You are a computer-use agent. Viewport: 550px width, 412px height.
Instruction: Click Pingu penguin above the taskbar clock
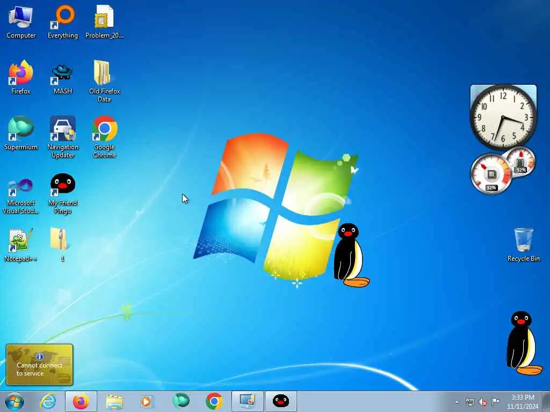(524, 343)
